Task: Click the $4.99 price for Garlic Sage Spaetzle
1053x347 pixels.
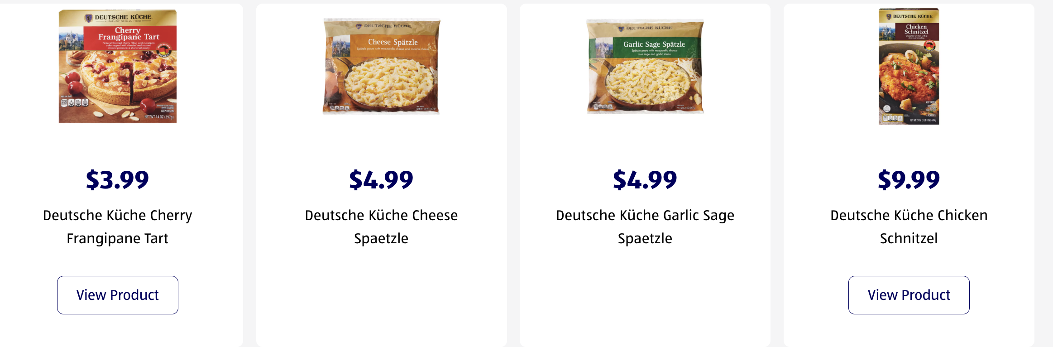Action: click(645, 180)
